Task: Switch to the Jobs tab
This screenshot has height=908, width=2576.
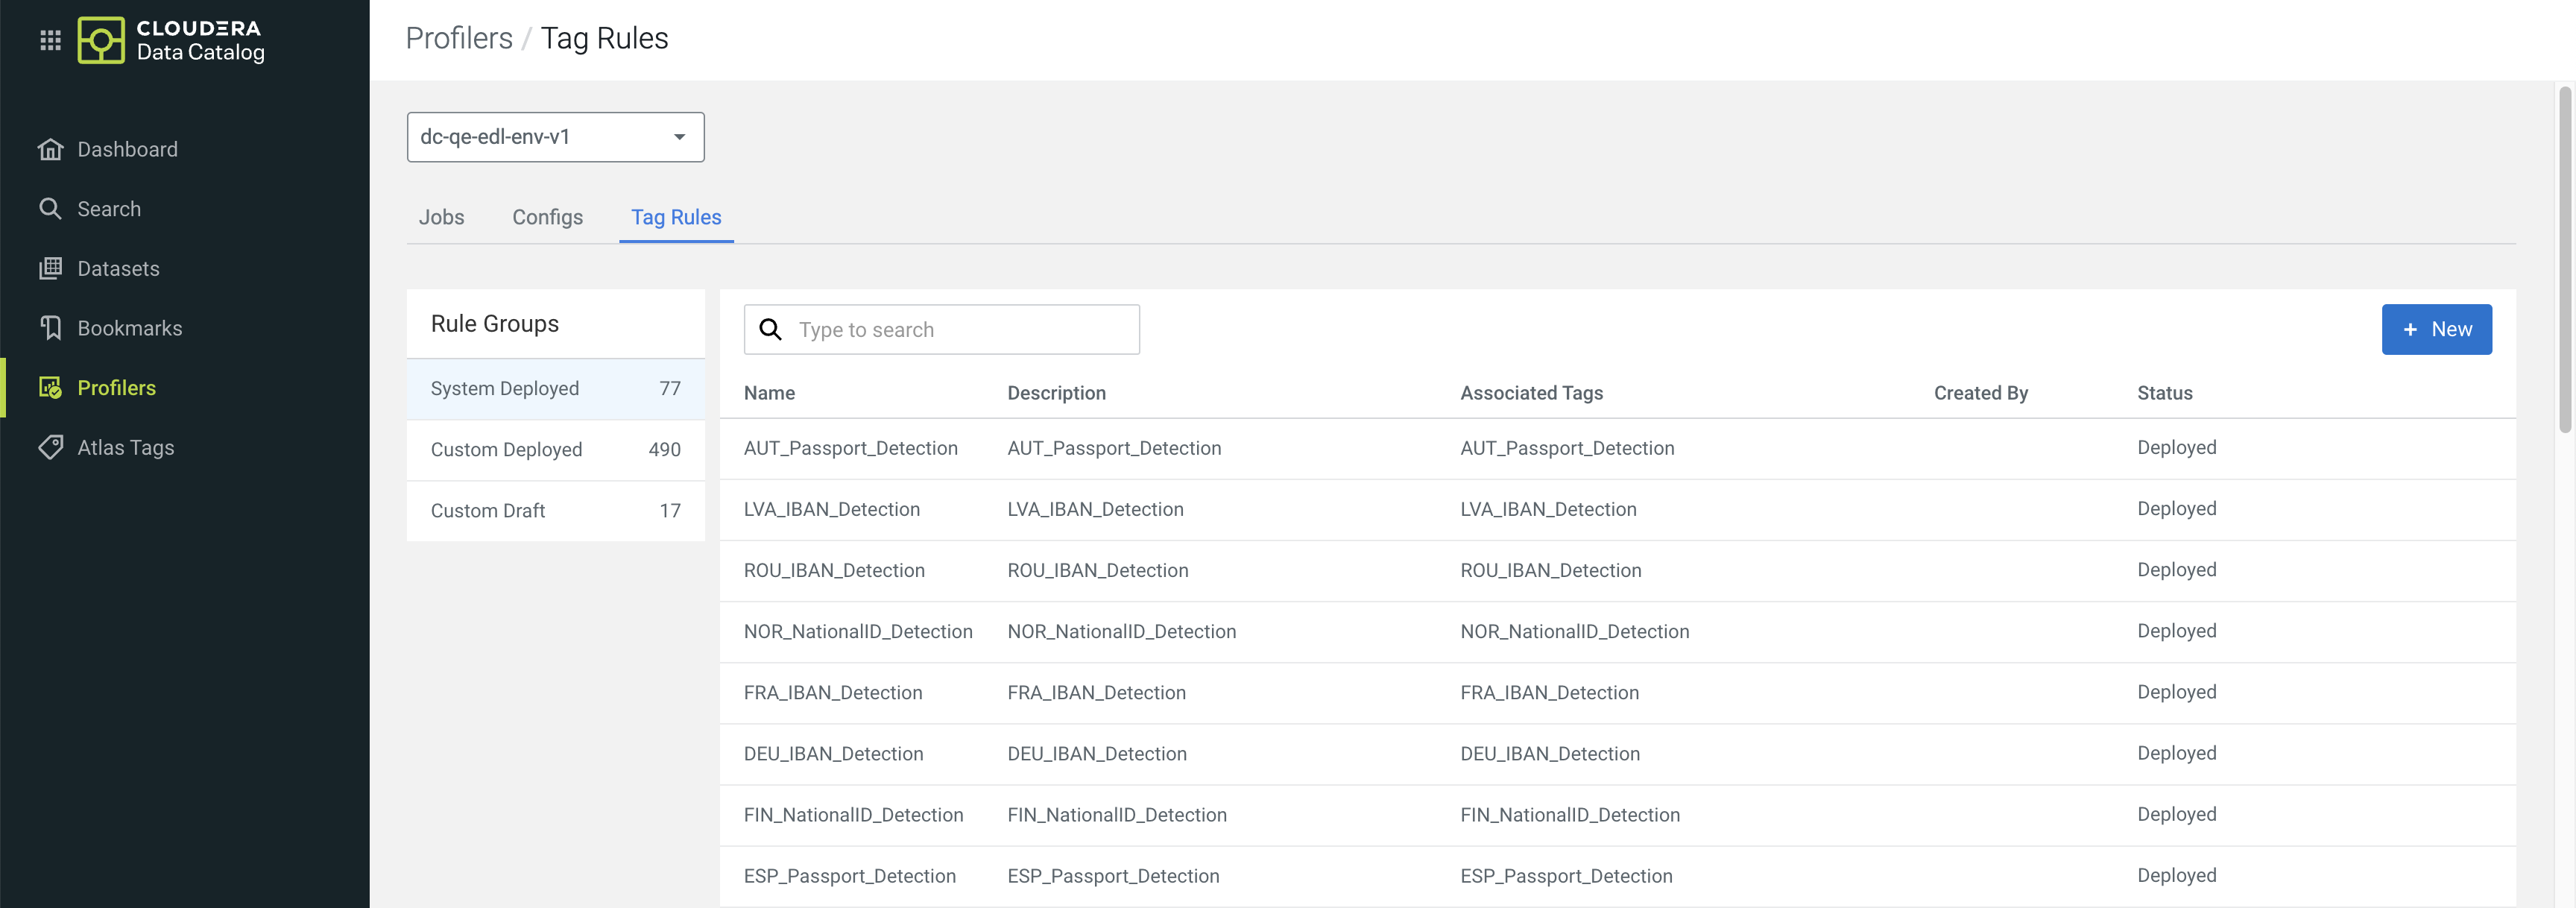Action: tap(441, 217)
